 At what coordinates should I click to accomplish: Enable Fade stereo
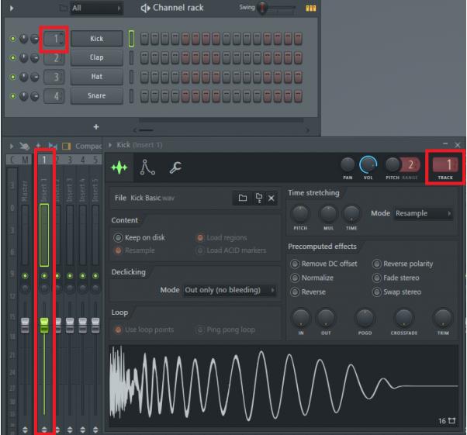tap(376, 278)
